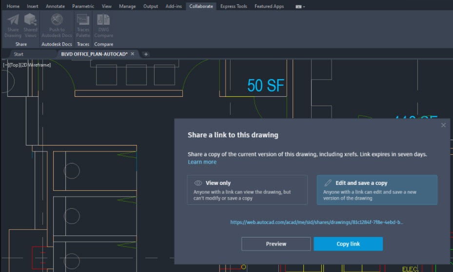453x272 pixels.
Task: Click the Share Drawing icon
Action: click(13, 19)
